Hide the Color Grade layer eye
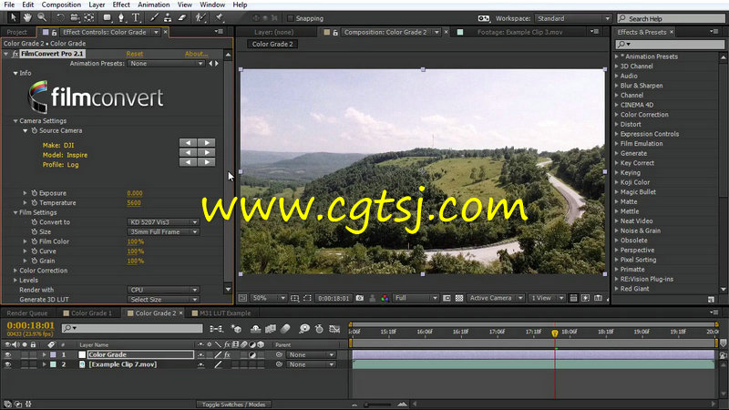This screenshot has height=410, width=729. pos(7,354)
